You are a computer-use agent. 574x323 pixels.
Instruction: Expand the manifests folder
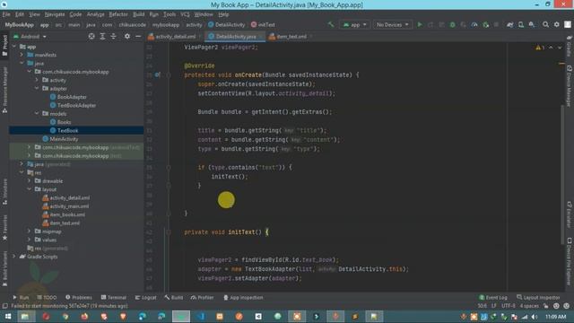coord(22,55)
